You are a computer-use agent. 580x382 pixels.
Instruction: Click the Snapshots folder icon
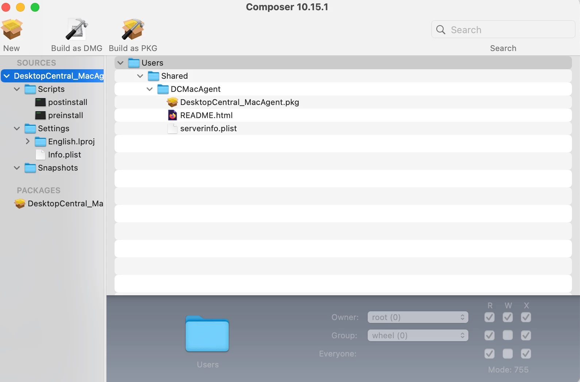pos(30,168)
